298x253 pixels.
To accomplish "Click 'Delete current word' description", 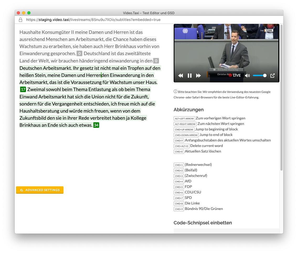I will (207, 146).
